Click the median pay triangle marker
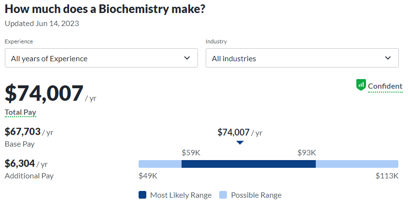 tap(240, 143)
